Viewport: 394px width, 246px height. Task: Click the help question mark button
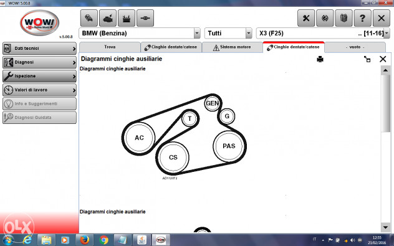tap(362, 18)
